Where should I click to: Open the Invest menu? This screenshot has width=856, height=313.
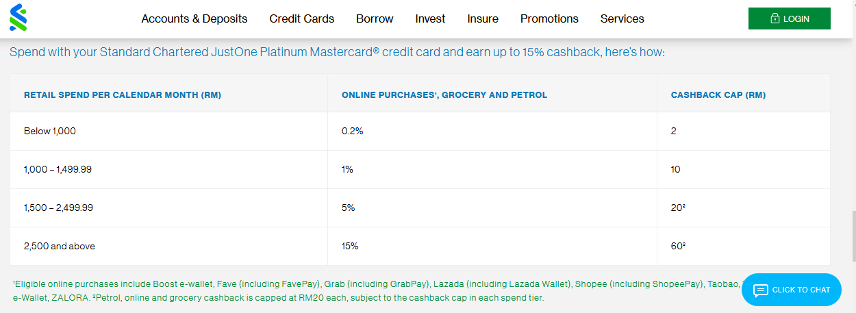coord(430,19)
